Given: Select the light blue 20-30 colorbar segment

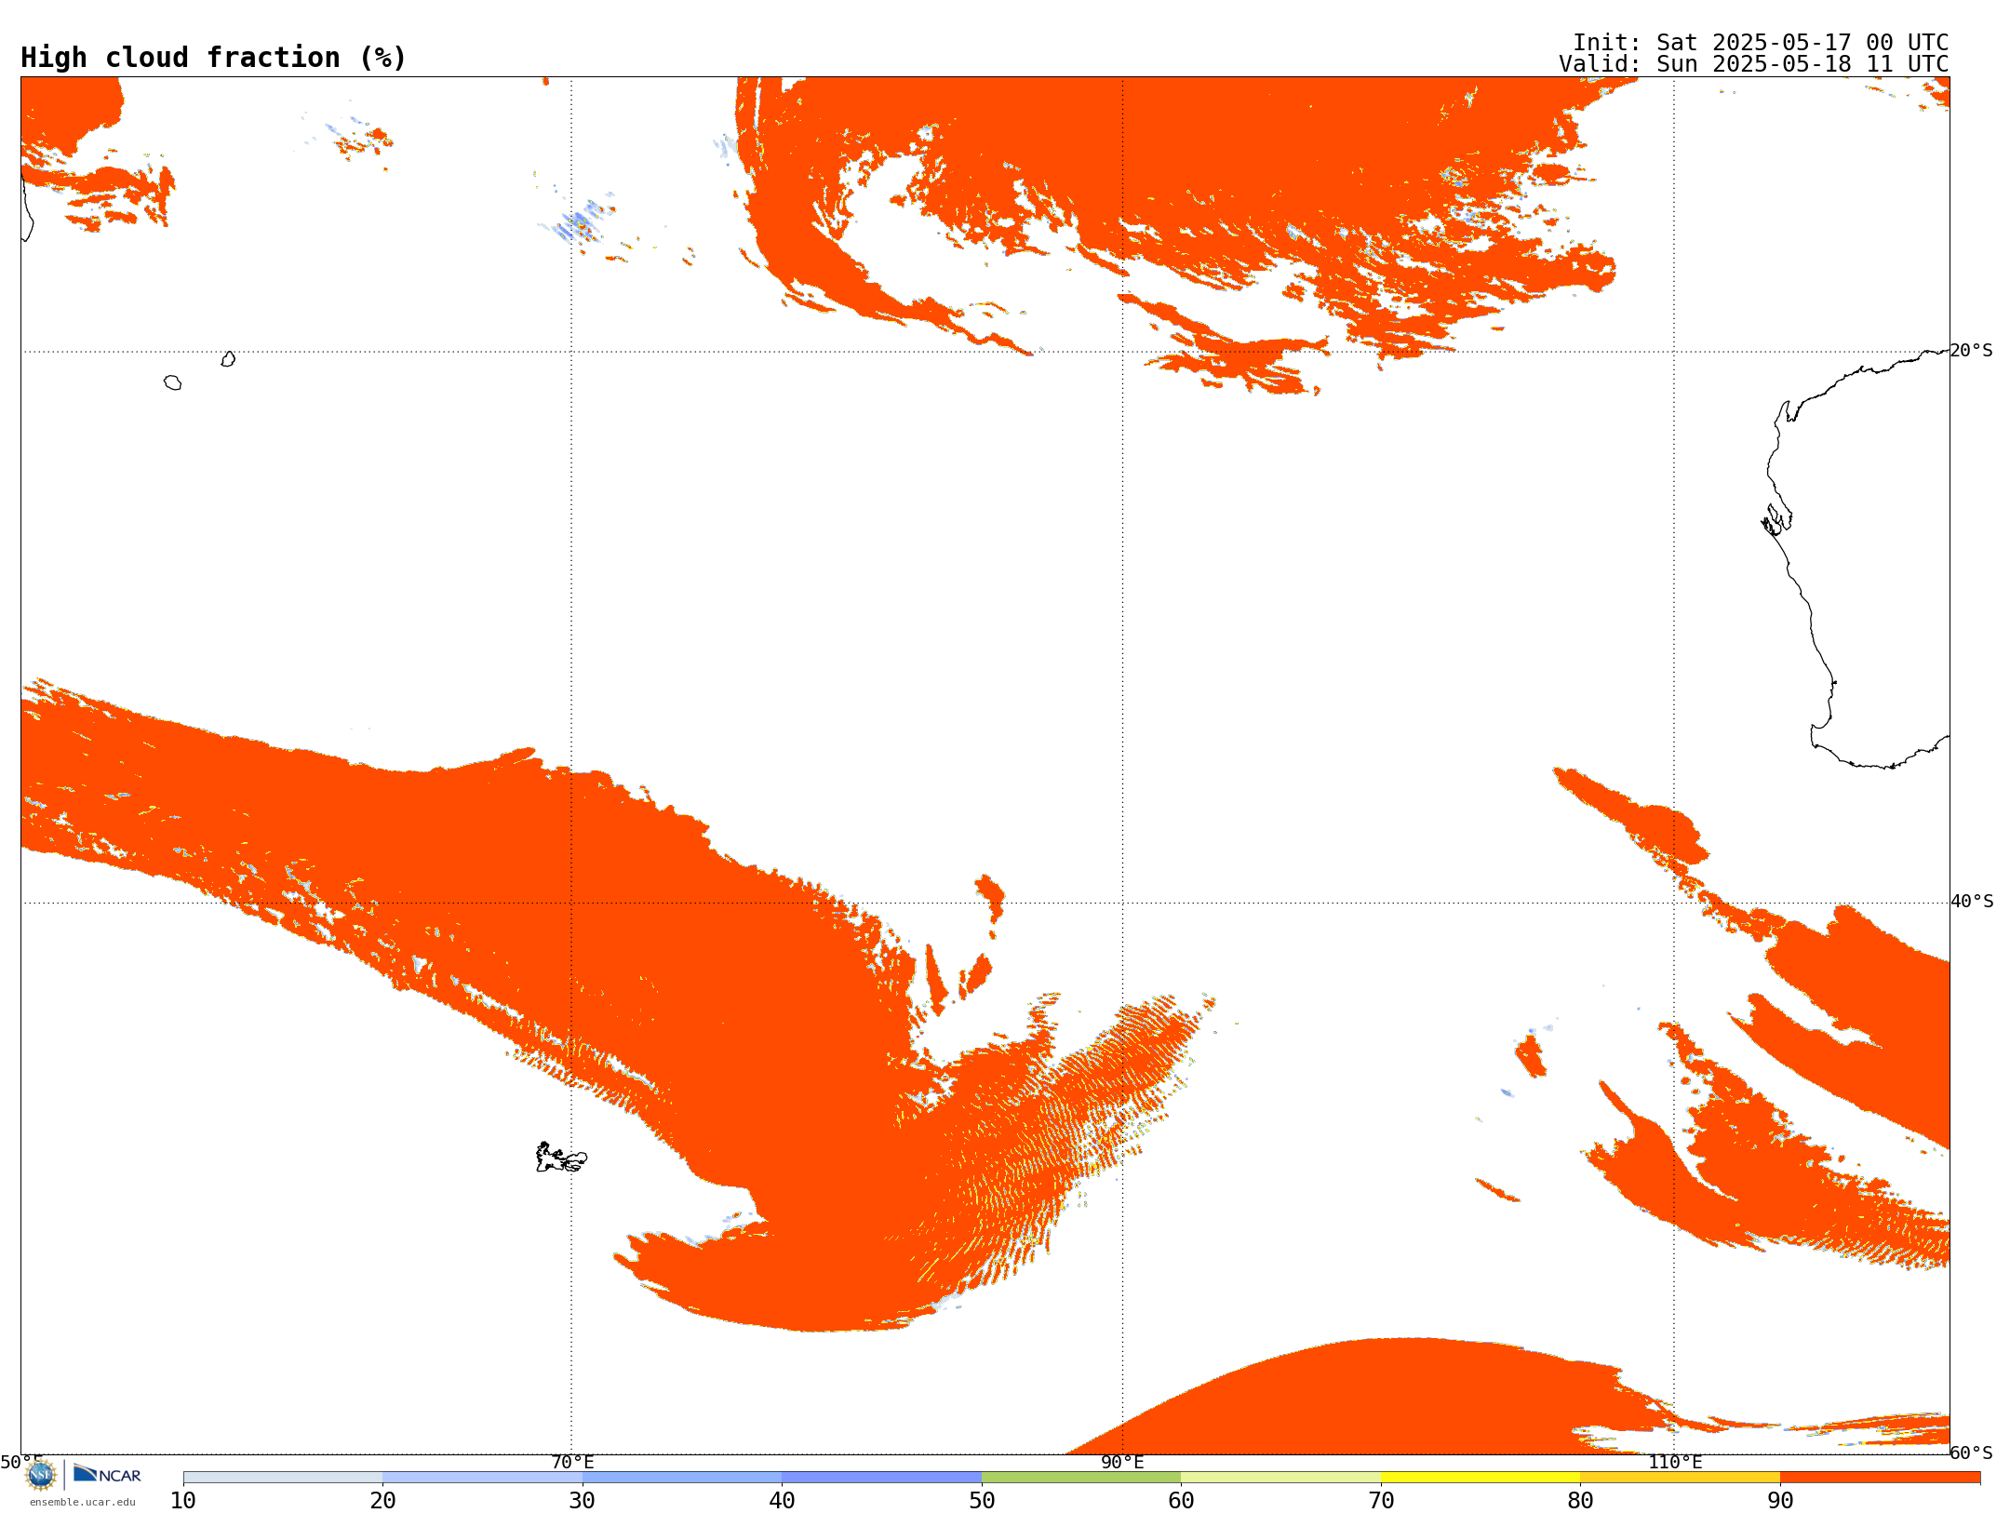Looking at the screenshot, I should (x=482, y=1478).
